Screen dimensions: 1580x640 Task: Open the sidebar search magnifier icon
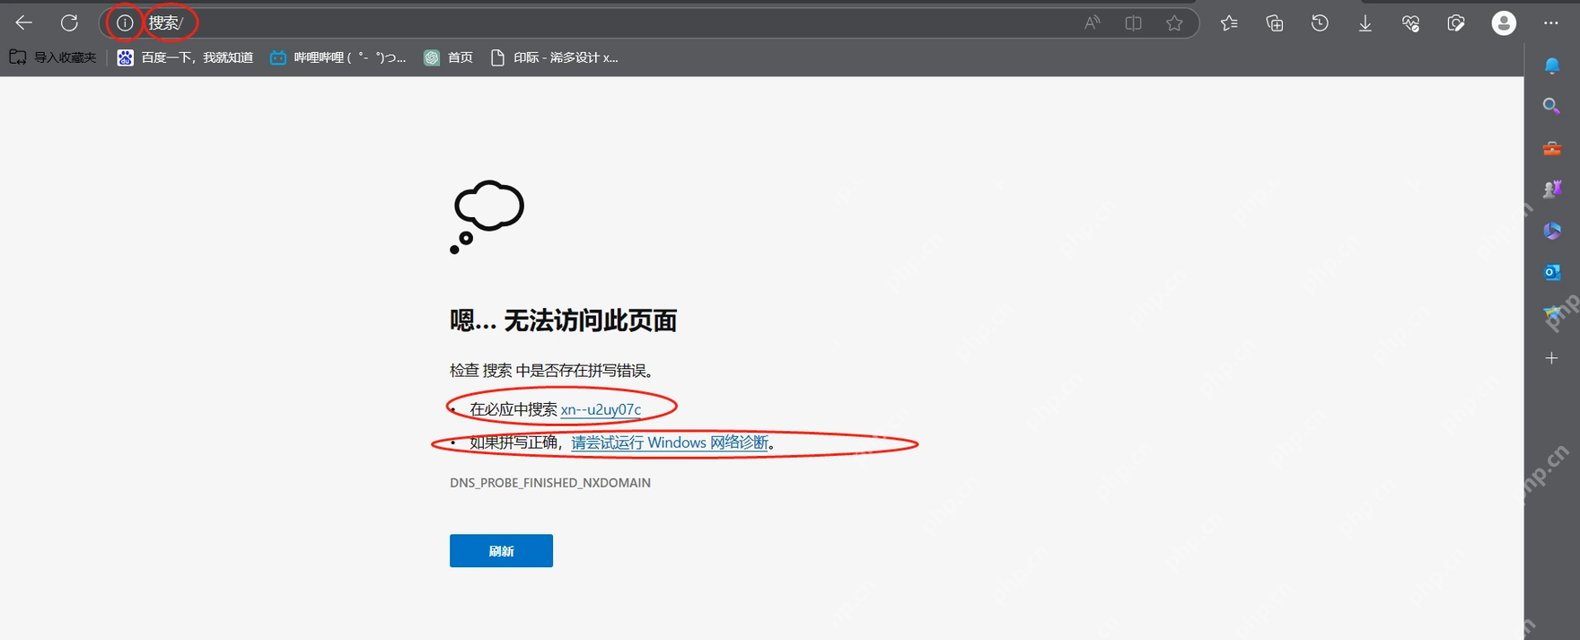pyautogui.click(x=1551, y=107)
